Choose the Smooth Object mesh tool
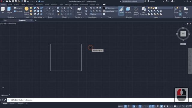Viewport: 192px width, 108px height. click(26, 11)
